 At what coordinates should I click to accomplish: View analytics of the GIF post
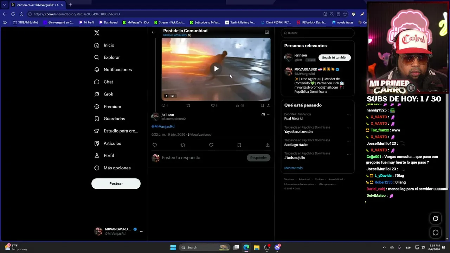click(x=240, y=105)
